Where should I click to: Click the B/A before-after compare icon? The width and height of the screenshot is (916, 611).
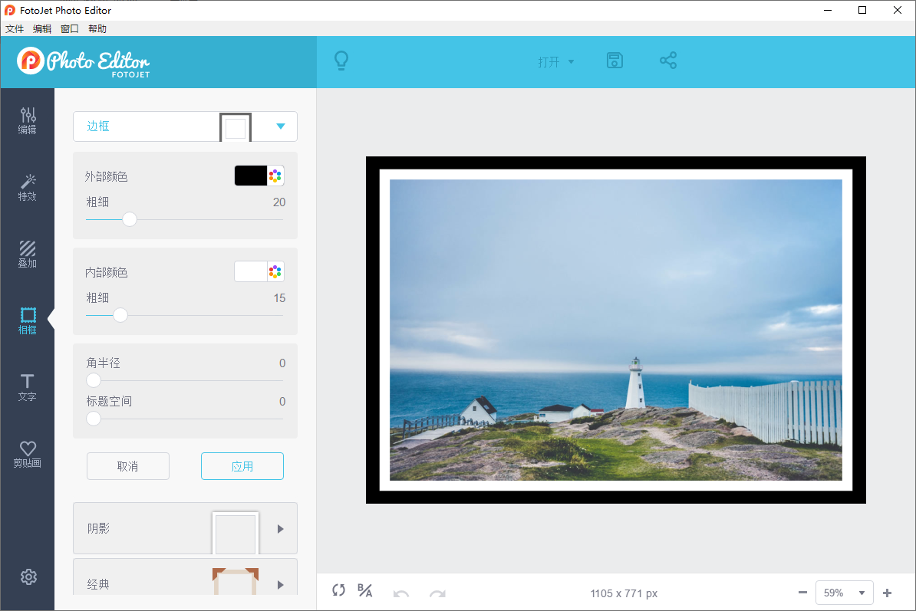pyautogui.click(x=364, y=591)
